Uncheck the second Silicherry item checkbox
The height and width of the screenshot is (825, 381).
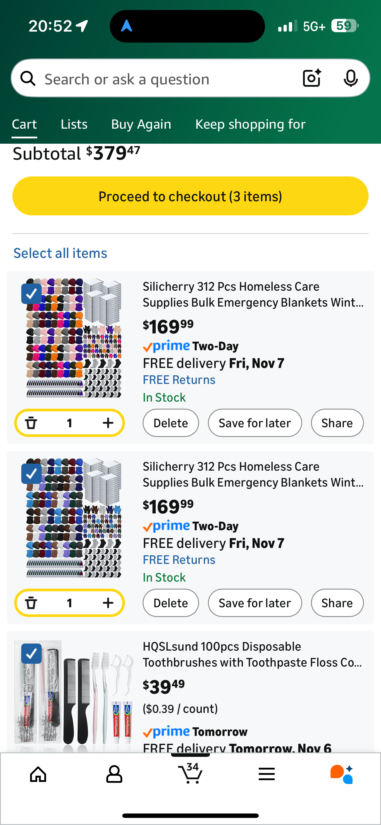pyautogui.click(x=31, y=474)
